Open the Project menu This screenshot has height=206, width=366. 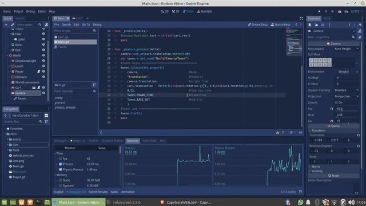click(18, 11)
